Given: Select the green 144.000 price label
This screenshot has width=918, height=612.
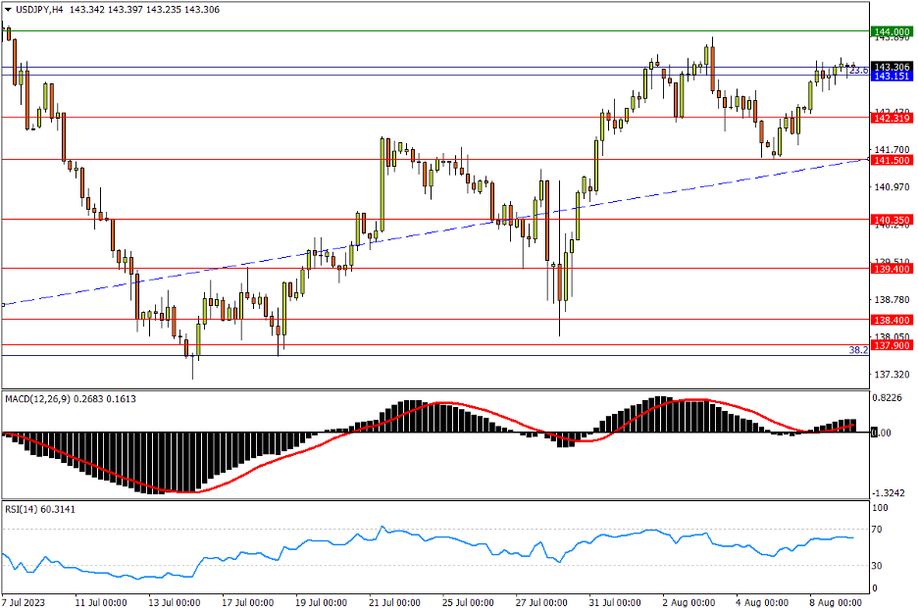Looking at the screenshot, I should tap(892, 31).
